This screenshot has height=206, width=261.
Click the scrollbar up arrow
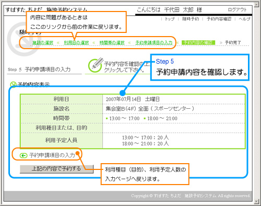[256, 5]
